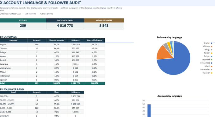Click the English accounts cell showing 159
The width and height of the screenshot is (215, 117).
click(37, 44)
